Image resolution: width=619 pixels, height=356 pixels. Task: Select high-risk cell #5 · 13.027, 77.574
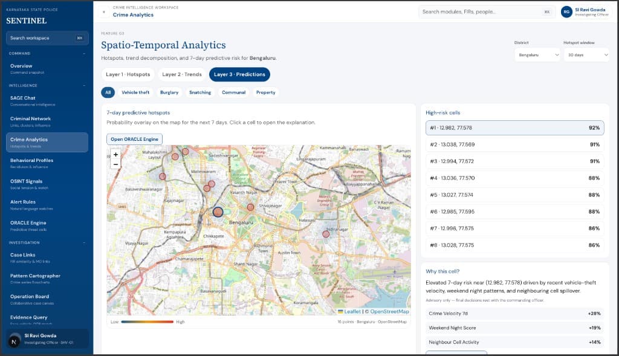click(515, 195)
